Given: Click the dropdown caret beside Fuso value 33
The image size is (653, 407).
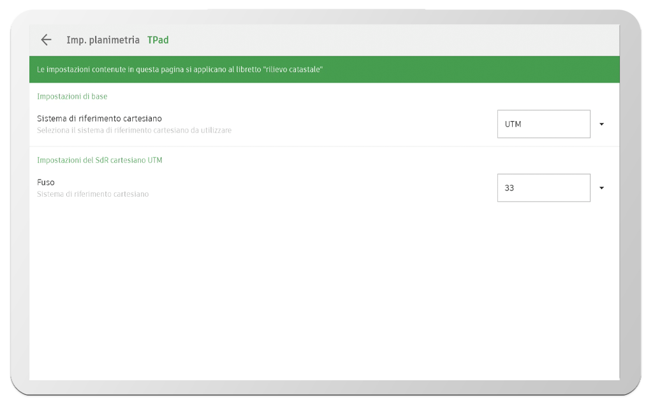Looking at the screenshot, I should [x=600, y=187].
